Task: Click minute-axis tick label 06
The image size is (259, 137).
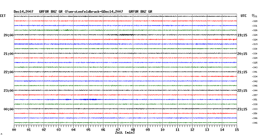Action: 103,130
